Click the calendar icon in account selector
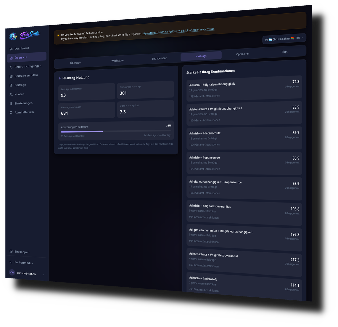 (266, 40)
